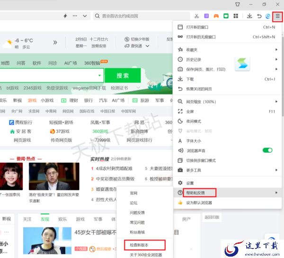This screenshot has height=258, width=284.
Task: Click the 切换少年版 link
Action: [x=137, y=39]
